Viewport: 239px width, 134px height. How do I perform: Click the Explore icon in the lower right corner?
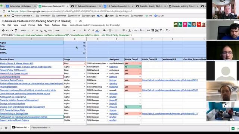click(x=233, y=128)
